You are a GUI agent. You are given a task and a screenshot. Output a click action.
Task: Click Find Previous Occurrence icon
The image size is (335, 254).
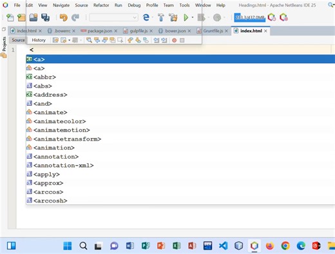[97, 40]
